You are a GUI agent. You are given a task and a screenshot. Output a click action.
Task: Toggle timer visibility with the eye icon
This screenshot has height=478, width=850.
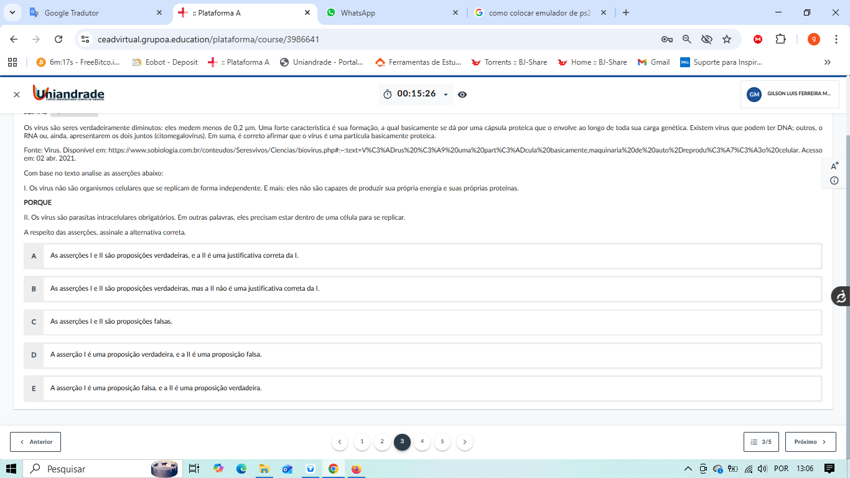462,95
